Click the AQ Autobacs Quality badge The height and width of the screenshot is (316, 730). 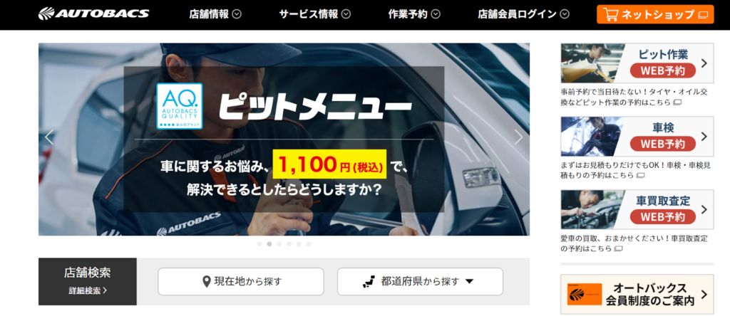pyautogui.click(x=179, y=106)
